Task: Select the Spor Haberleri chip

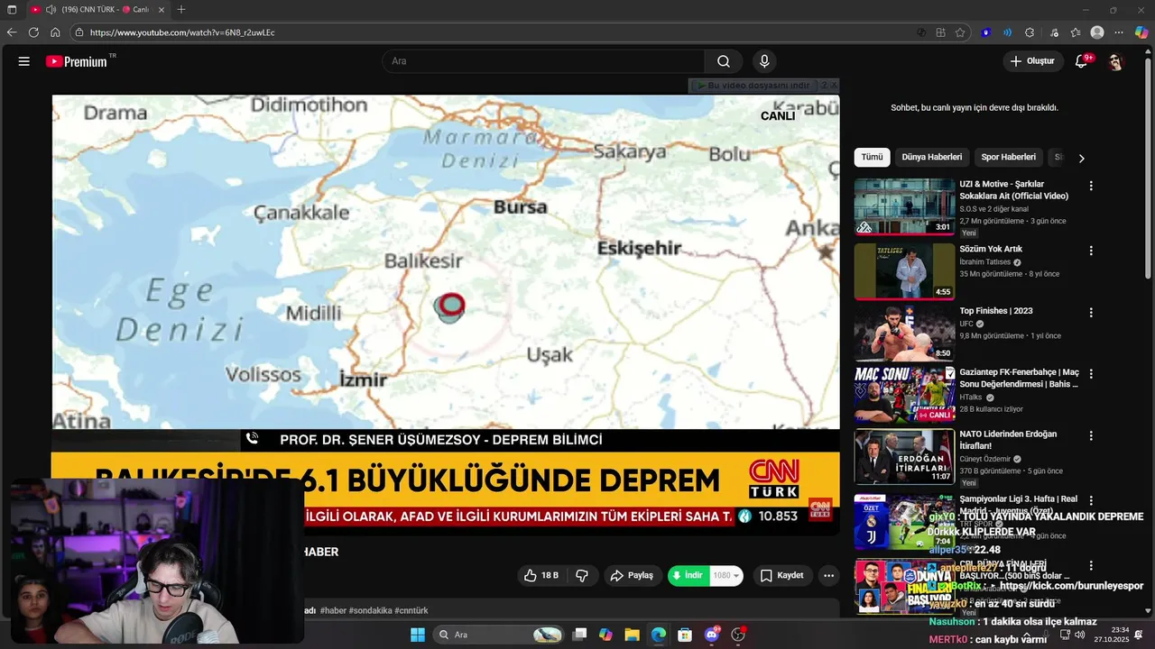Action: 1008,157
